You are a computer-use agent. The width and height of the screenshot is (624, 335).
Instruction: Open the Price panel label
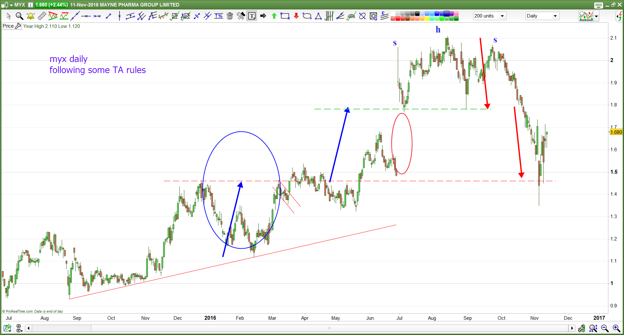coord(8,26)
